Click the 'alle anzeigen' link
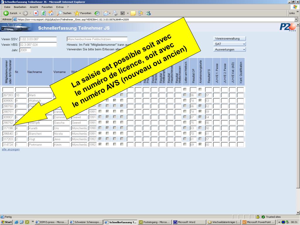The image size is (300, 225). 11,149
